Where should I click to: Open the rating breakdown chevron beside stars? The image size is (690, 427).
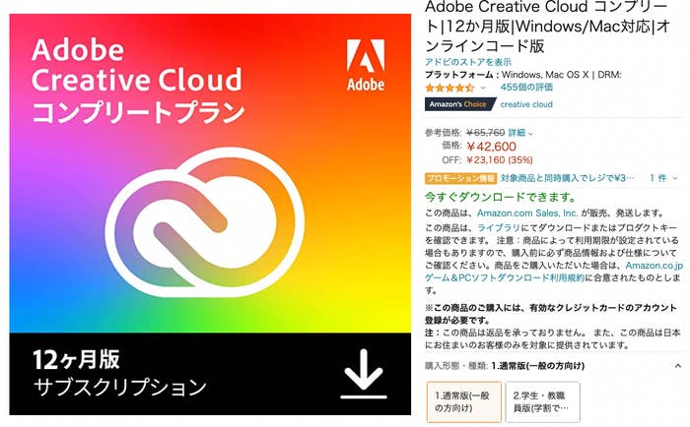pyautogui.click(x=483, y=88)
